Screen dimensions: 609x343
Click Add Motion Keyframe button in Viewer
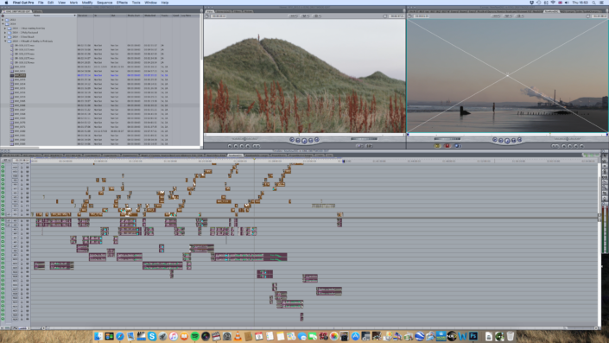242,146
